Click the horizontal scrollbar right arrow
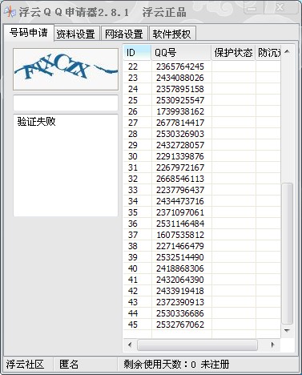Viewport: 302px width, 375px height. pos(272,345)
